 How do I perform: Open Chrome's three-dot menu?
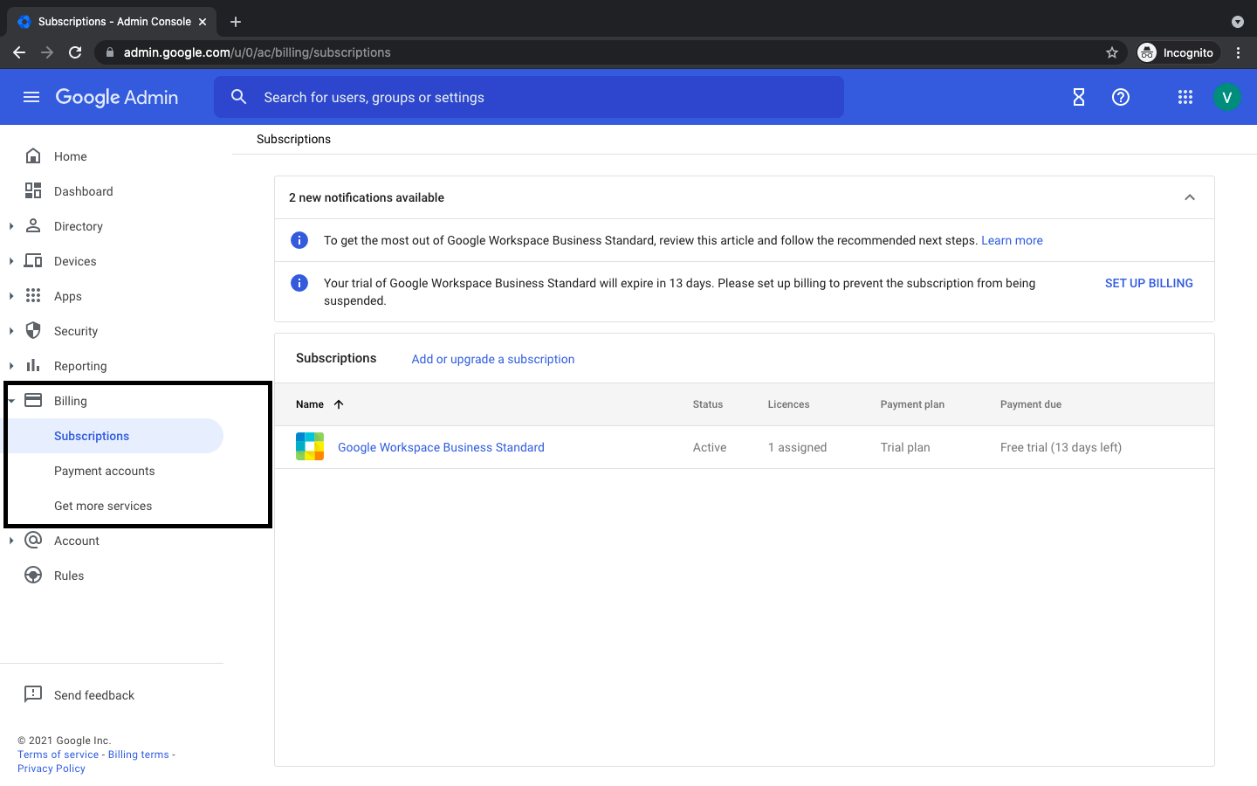1238,52
